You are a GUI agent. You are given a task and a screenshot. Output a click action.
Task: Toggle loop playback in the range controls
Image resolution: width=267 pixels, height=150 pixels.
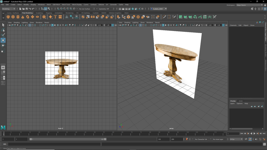(246, 139)
